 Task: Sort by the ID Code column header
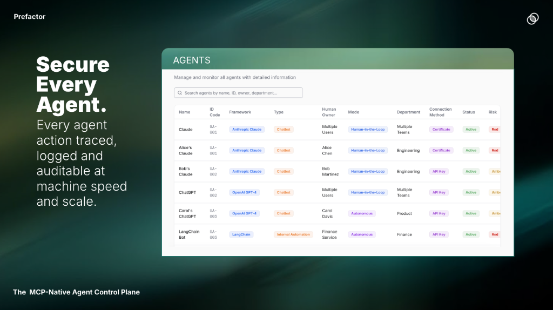(x=214, y=112)
